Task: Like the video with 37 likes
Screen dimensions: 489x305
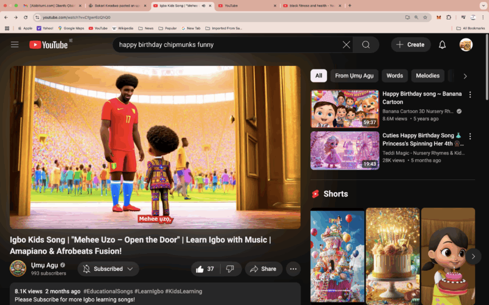Action: pyautogui.click(x=205, y=269)
